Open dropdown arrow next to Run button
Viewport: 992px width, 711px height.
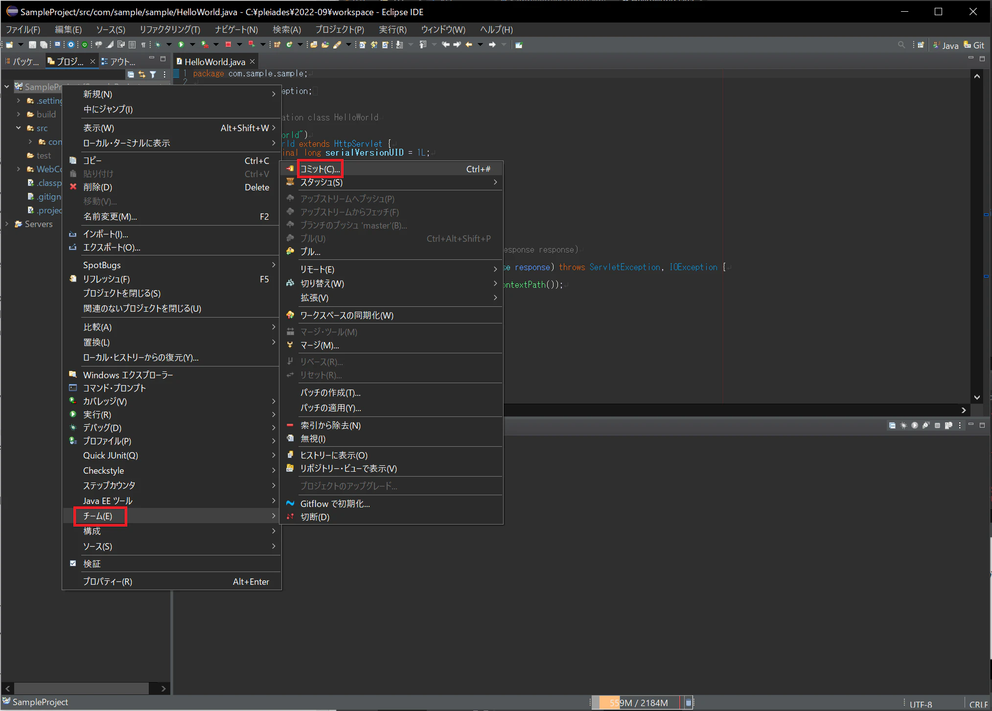pos(192,45)
